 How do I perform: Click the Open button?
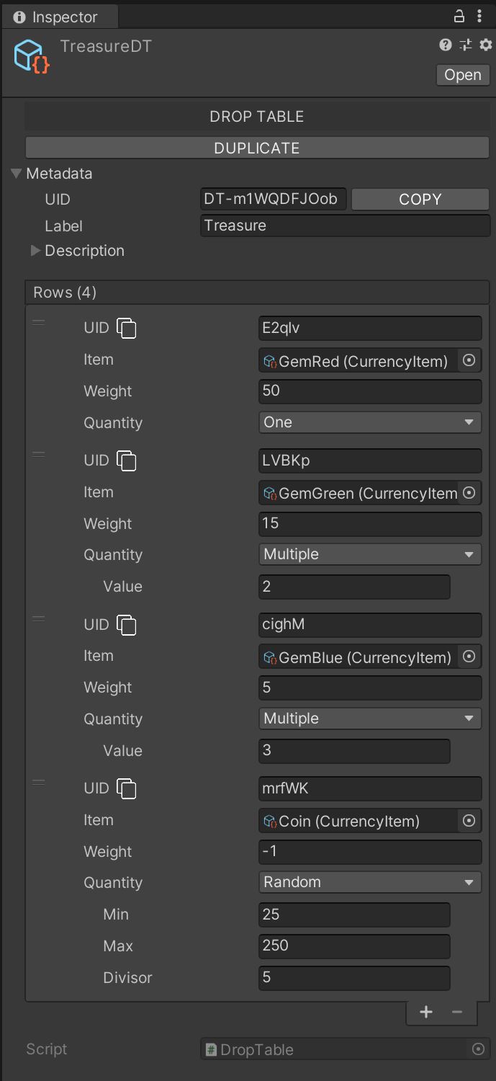pos(463,75)
